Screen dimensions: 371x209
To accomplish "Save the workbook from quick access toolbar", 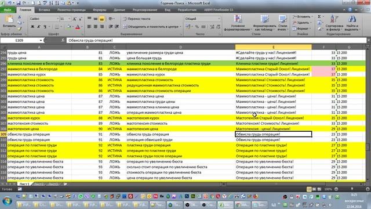I will tap(18, 3).
